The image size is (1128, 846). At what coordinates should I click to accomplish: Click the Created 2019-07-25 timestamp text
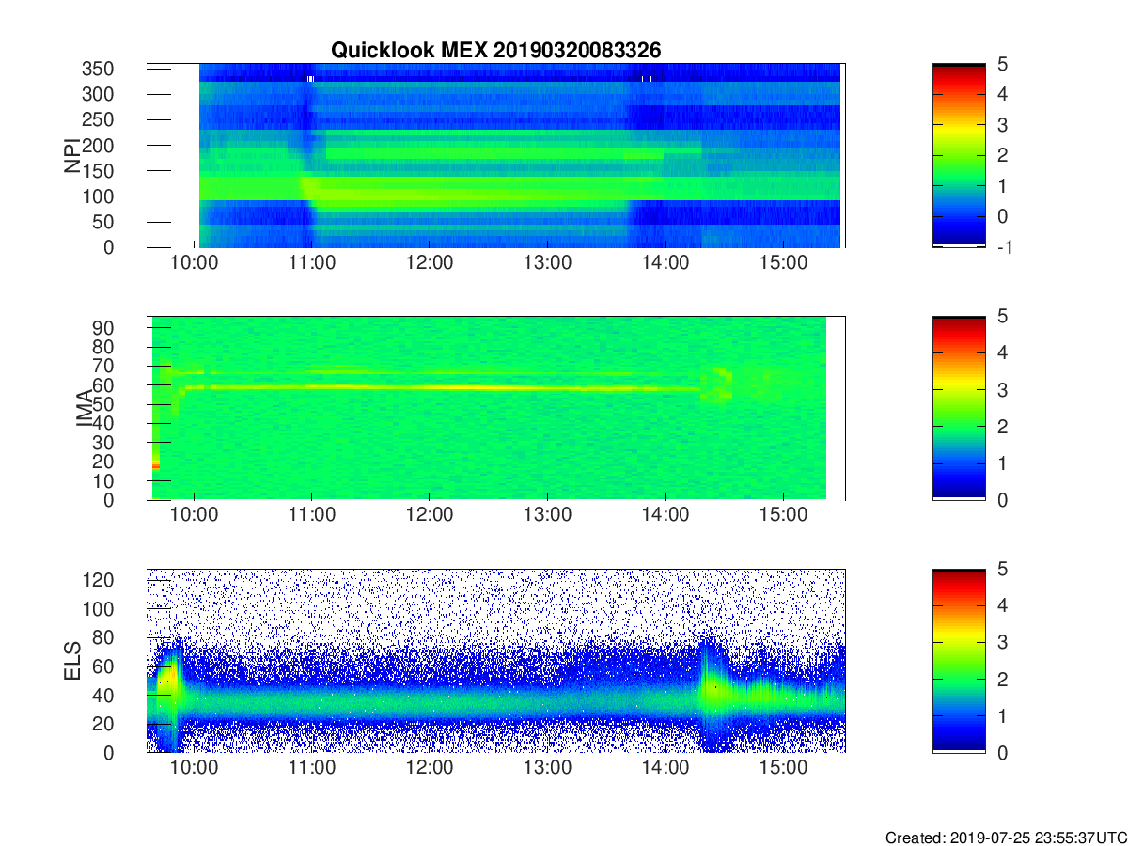coord(1005,838)
